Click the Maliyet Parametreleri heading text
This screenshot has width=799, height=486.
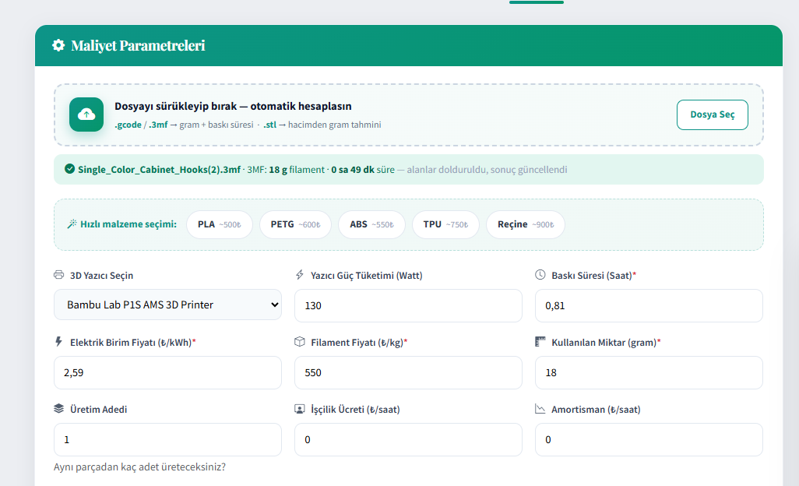coord(138,46)
